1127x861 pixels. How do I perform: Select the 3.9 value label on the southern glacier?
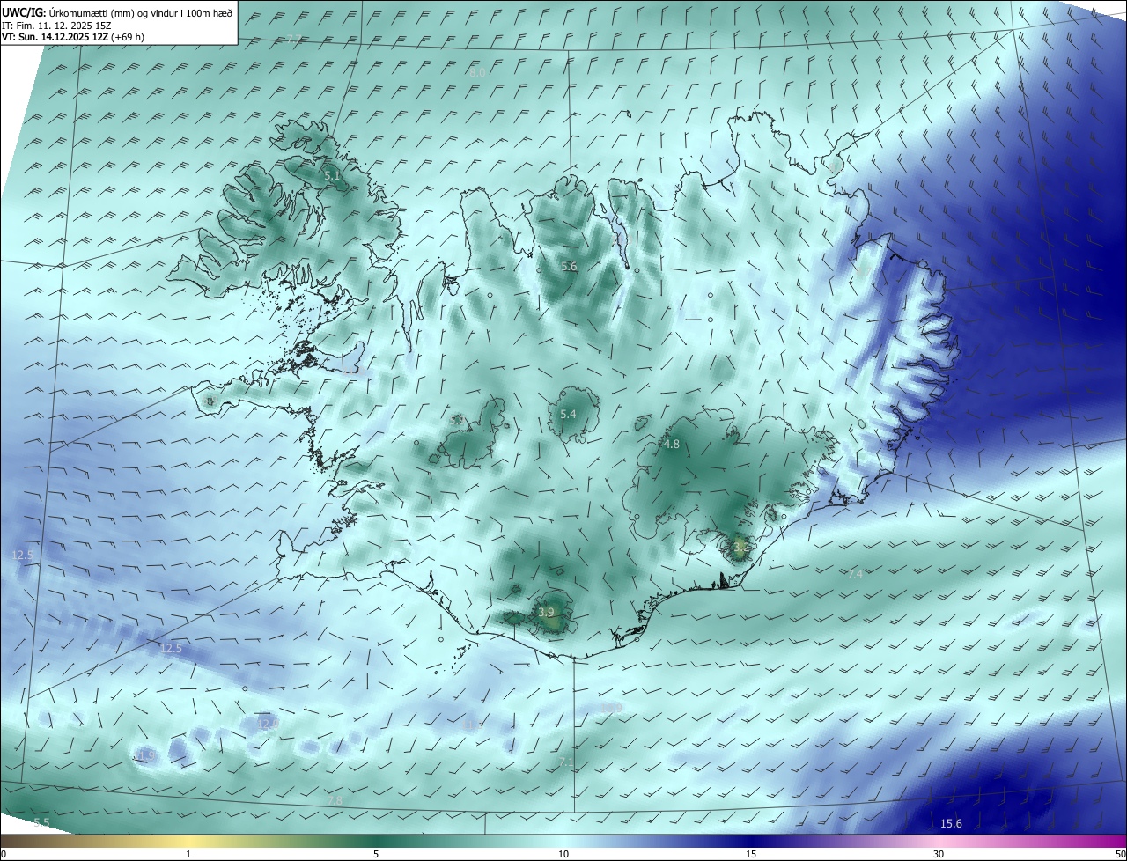[546, 613]
